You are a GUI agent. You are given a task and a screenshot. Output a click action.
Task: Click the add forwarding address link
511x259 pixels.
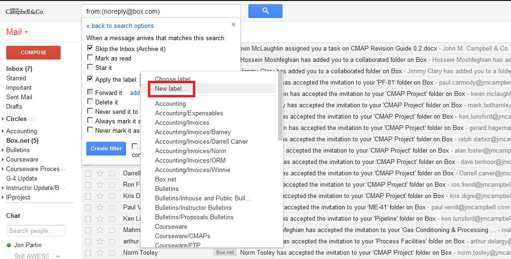click(x=135, y=93)
